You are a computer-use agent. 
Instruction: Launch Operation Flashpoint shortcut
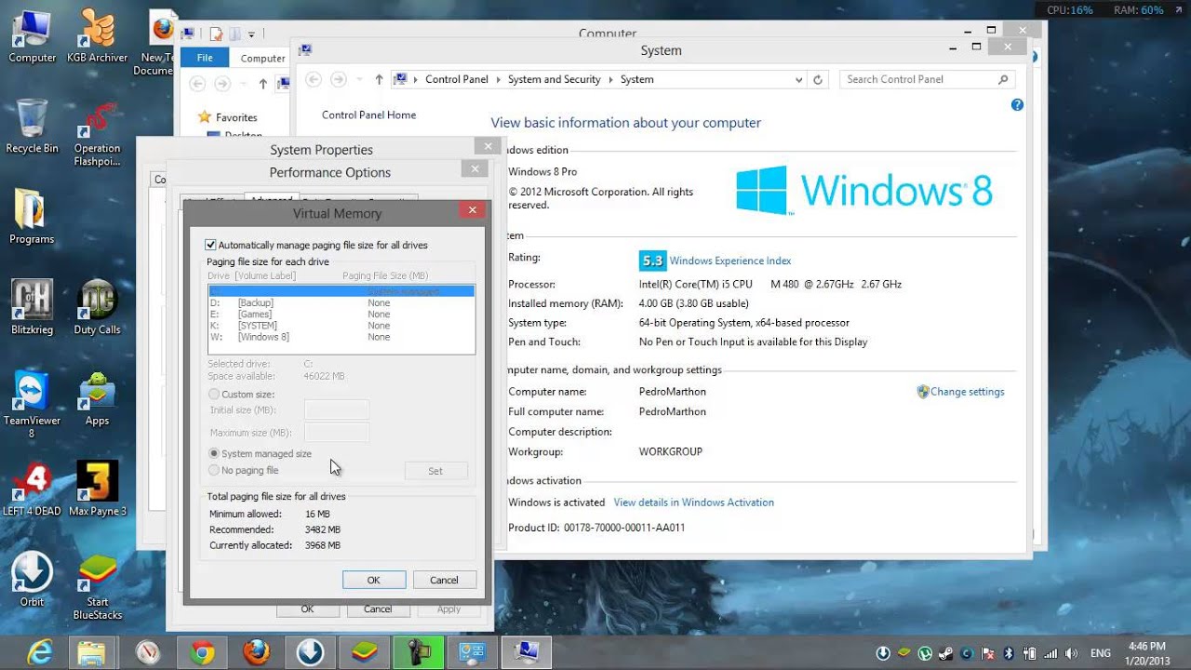click(x=97, y=135)
